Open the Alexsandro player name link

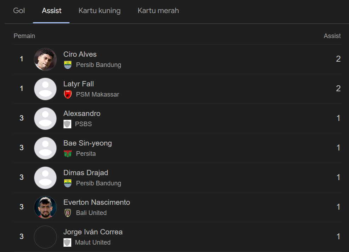pos(82,113)
